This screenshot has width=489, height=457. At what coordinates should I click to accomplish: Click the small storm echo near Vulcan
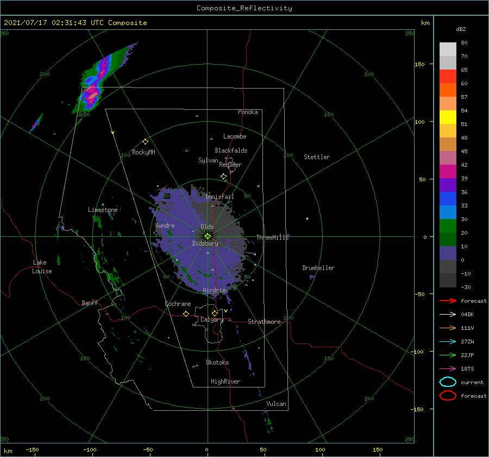click(x=269, y=423)
